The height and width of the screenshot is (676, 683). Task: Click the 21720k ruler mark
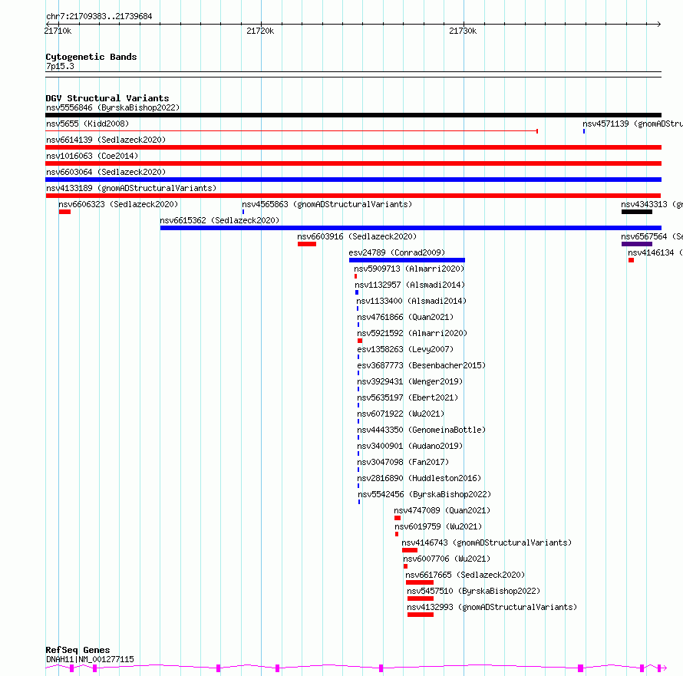click(x=260, y=31)
